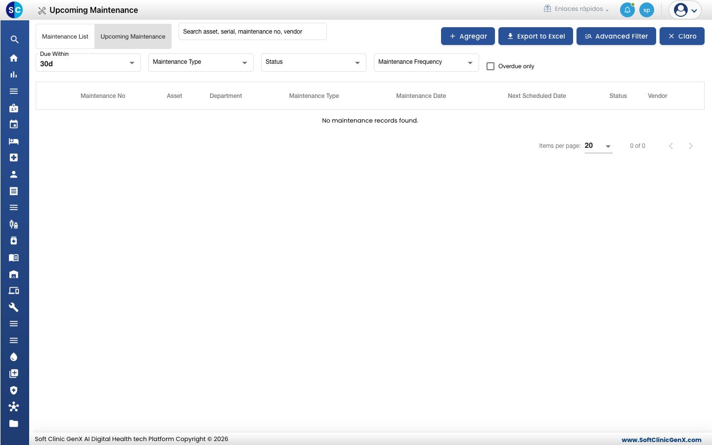Open the ID badge sidebar icon
Viewport: 712px width, 445px height.
14,108
